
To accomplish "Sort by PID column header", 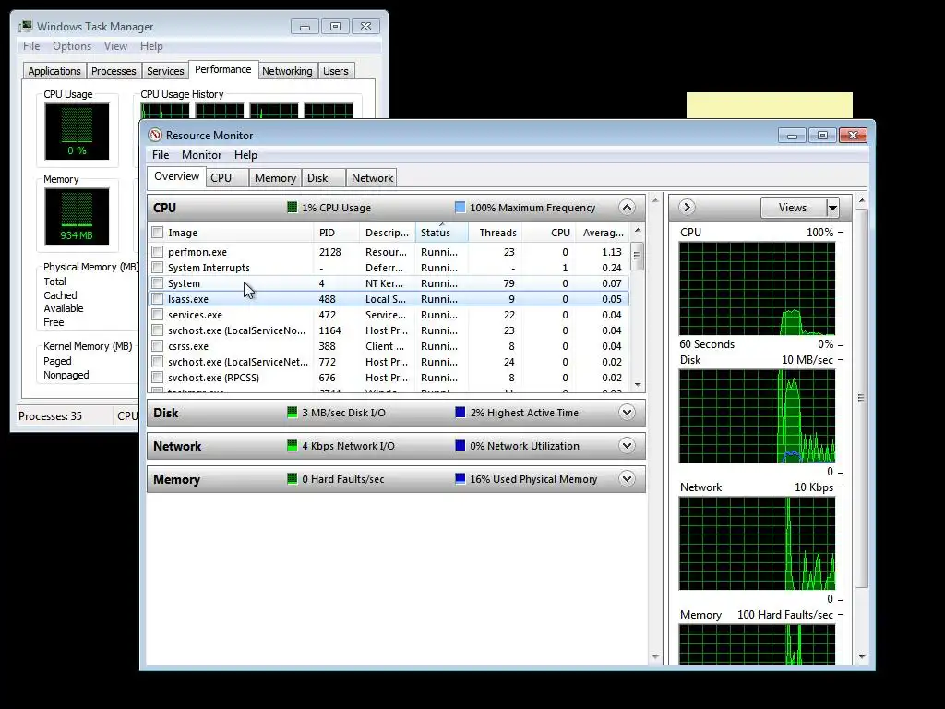I will point(336,232).
